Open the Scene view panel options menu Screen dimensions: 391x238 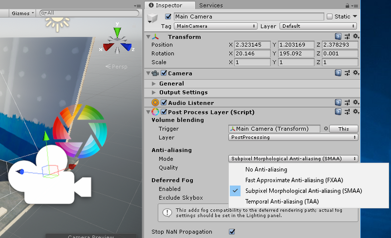(137, 6)
